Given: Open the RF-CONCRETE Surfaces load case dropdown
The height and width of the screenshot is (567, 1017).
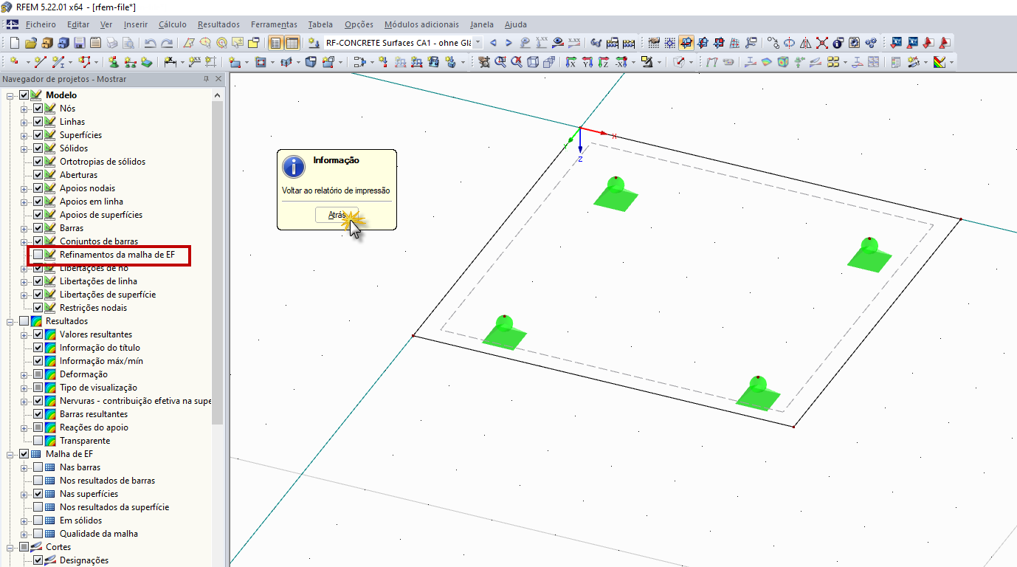Looking at the screenshot, I should [x=478, y=43].
